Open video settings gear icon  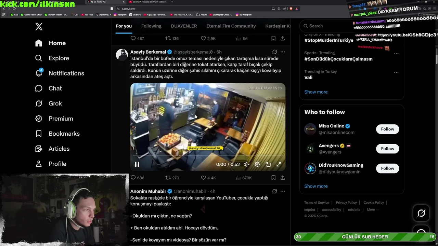click(257, 164)
